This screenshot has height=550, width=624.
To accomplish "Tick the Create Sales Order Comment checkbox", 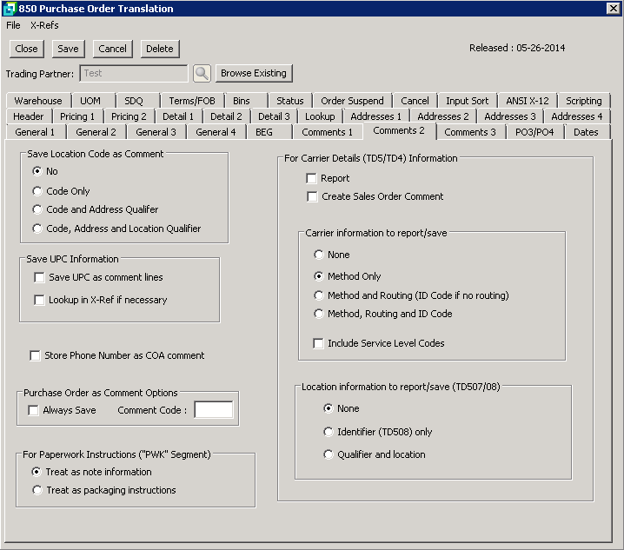I will point(312,196).
